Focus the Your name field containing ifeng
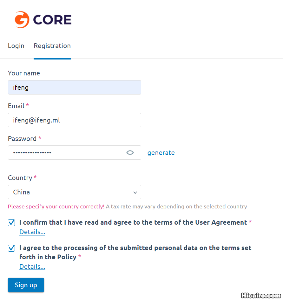The width and height of the screenshot is (283, 301). coord(74,87)
